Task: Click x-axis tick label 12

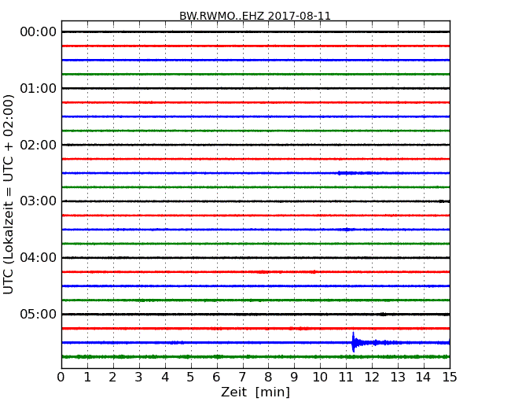Action: tap(372, 378)
